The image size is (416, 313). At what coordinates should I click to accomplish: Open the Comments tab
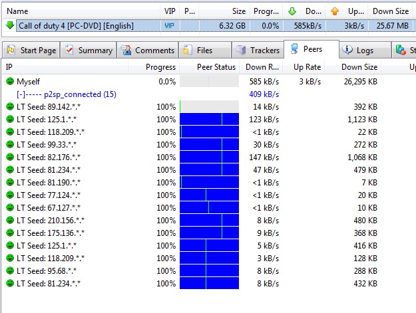[x=147, y=51]
